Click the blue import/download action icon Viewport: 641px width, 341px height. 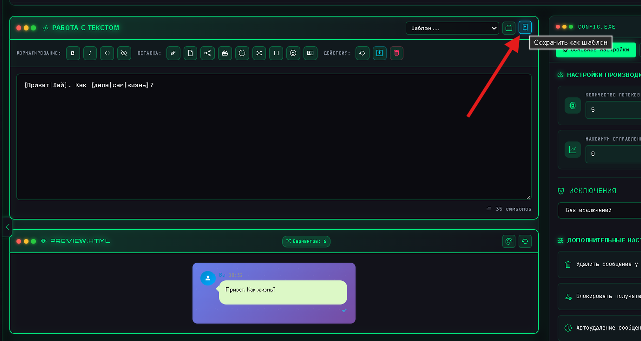[x=380, y=53]
